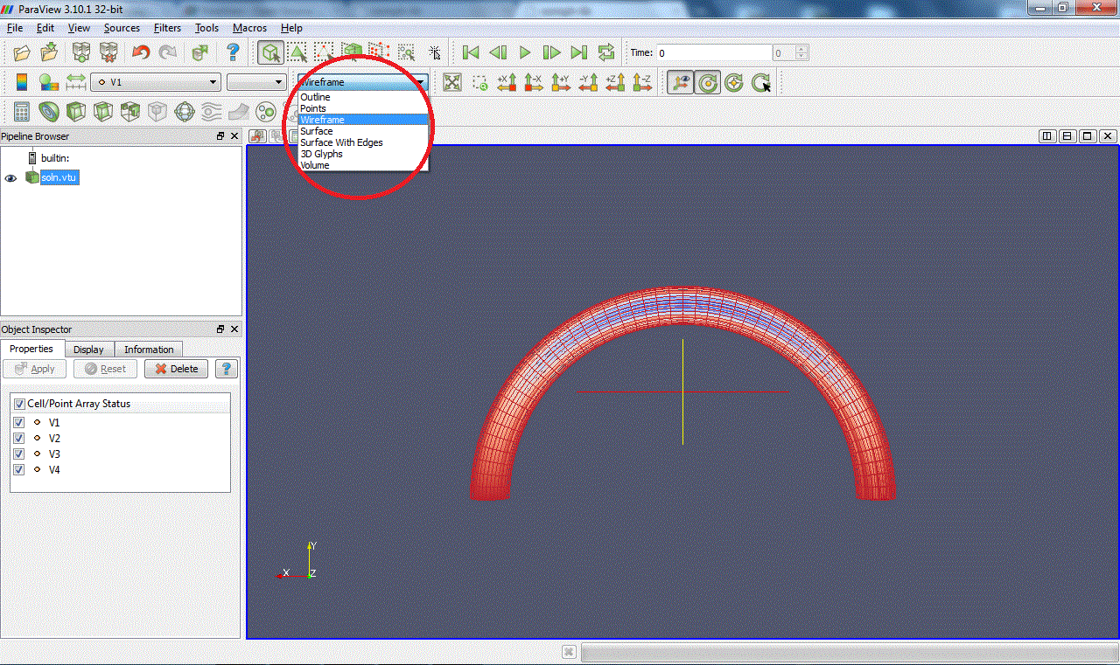The height and width of the screenshot is (665, 1120).
Task: Open the empty component dropdown
Action: click(255, 82)
